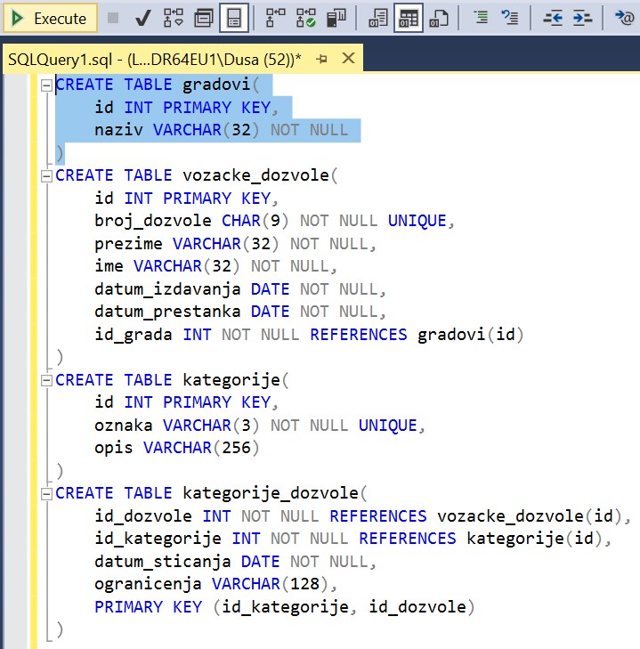Parse the query with the checkmark icon

[142, 18]
